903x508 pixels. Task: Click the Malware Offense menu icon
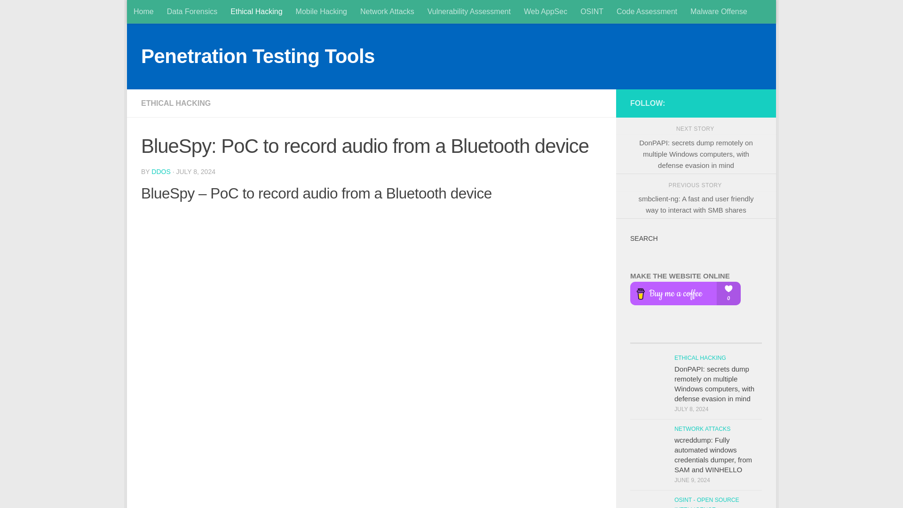pyautogui.click(x=719, y=11)
